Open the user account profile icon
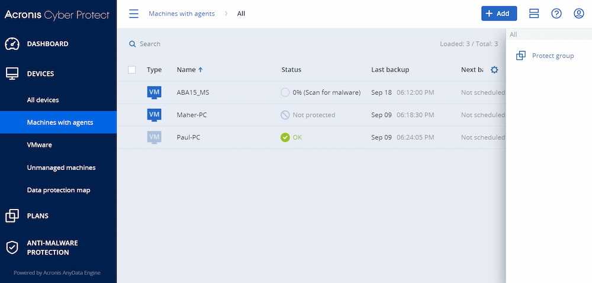 pos(578,14)
